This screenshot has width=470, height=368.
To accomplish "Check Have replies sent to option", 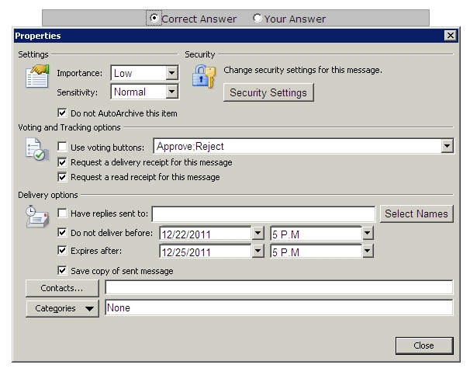I will (x=62, y=214).
